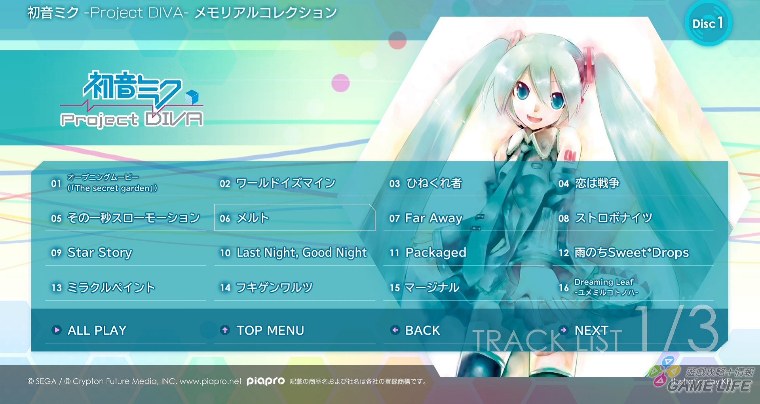Screen dimensions: 760x404
Task: Play track 08 ストロボナイツ
Action: pyautogui.click(x=633, y=218)
